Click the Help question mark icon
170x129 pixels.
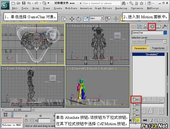tap(149, 3)
